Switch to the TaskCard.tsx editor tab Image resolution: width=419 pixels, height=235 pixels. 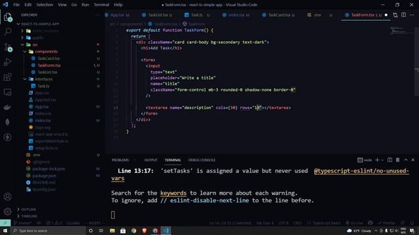click(279, 15)
